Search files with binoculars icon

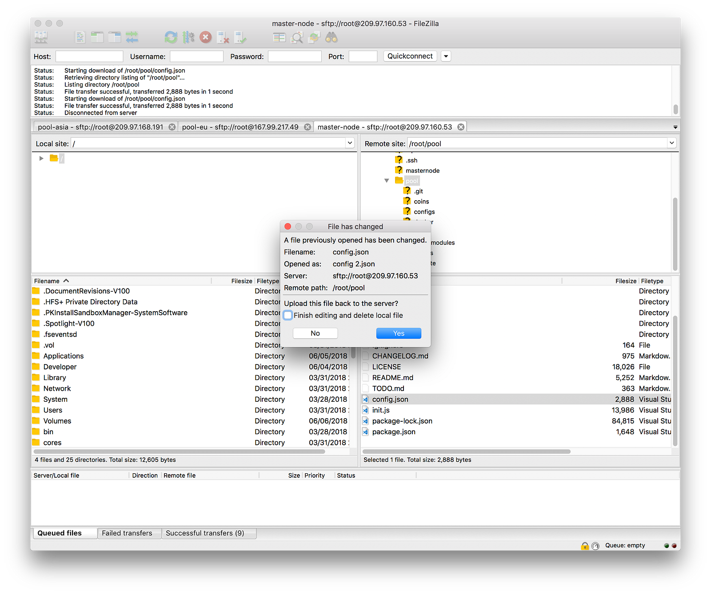332,37
